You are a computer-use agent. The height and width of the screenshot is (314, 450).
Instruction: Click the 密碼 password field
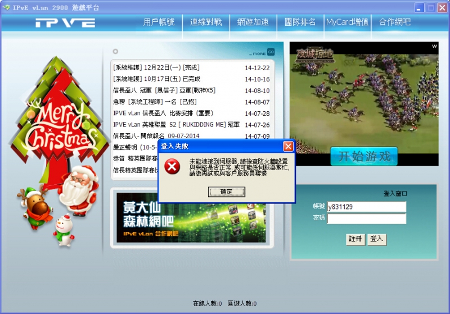[367, 219]
